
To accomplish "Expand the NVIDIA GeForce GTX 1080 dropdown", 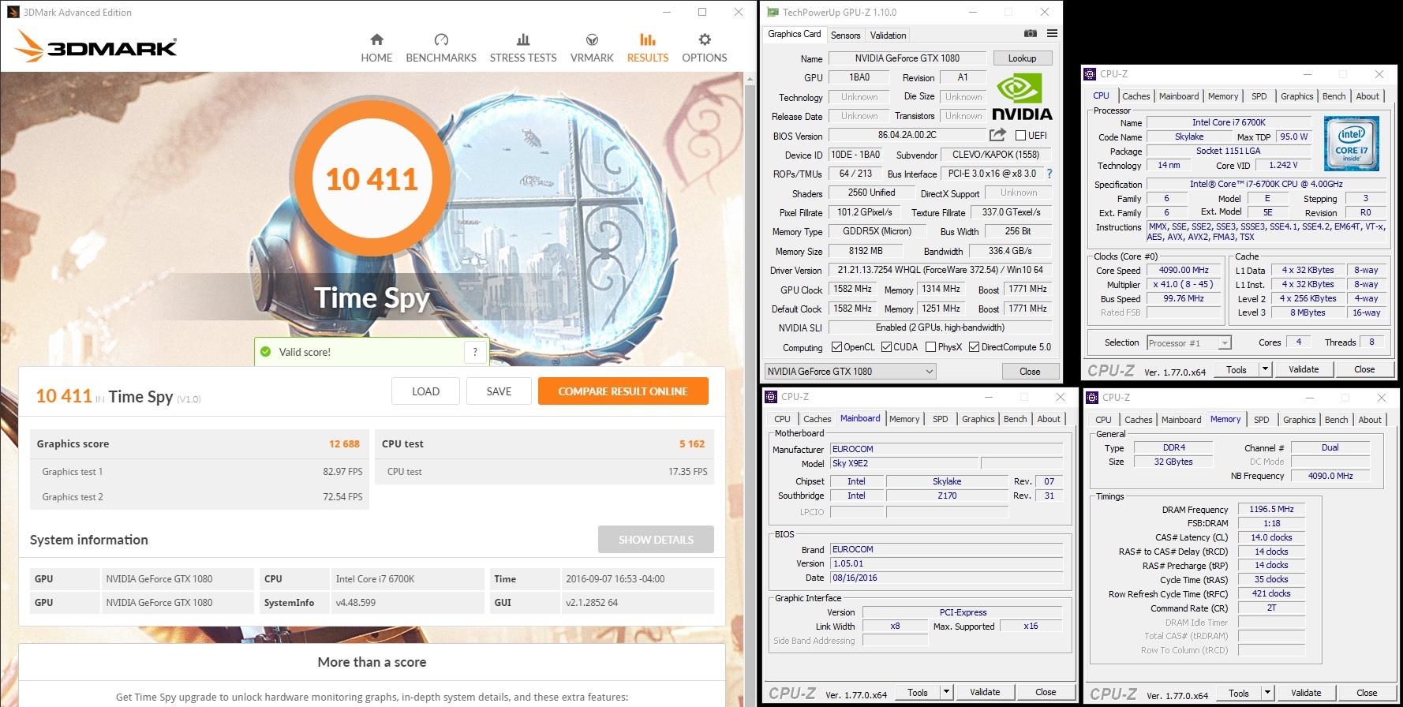I will pyautogui.click(x=929, y=372).
